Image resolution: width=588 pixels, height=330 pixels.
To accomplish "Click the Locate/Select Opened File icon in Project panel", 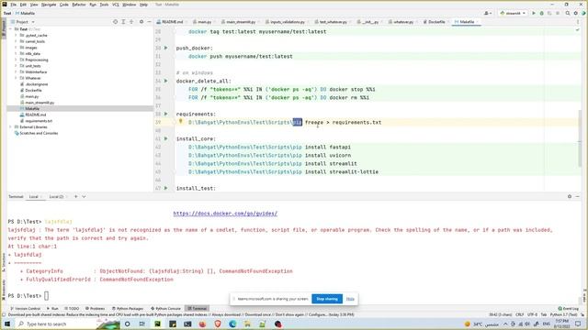I will (115, 22).
